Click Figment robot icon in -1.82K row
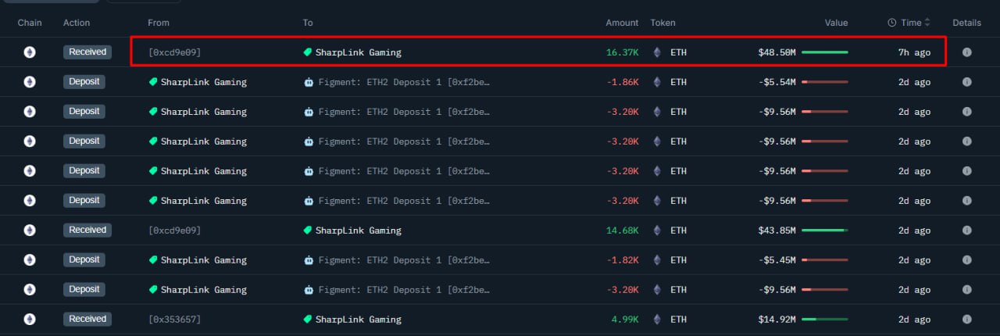 (x=309, y=260)
